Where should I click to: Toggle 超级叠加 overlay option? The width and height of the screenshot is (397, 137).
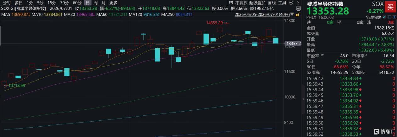pyautogui.click(x=257, y=3)
